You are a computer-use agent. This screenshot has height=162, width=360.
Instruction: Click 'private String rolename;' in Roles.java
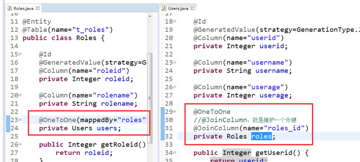point(88,104)
